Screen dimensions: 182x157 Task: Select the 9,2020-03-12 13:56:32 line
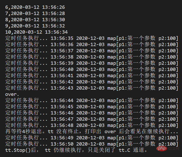click(35, 26)
